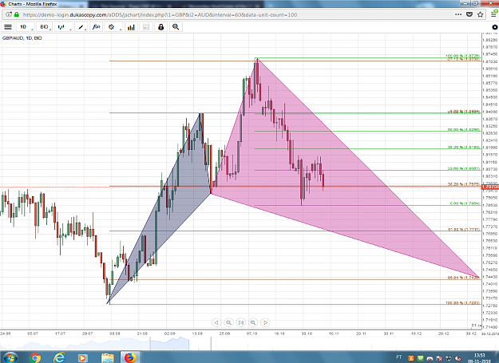Image resolution: width=499 pixels, height=363 pixels.
Task: Click the red current price tag on axis
Action: (490, 187)
